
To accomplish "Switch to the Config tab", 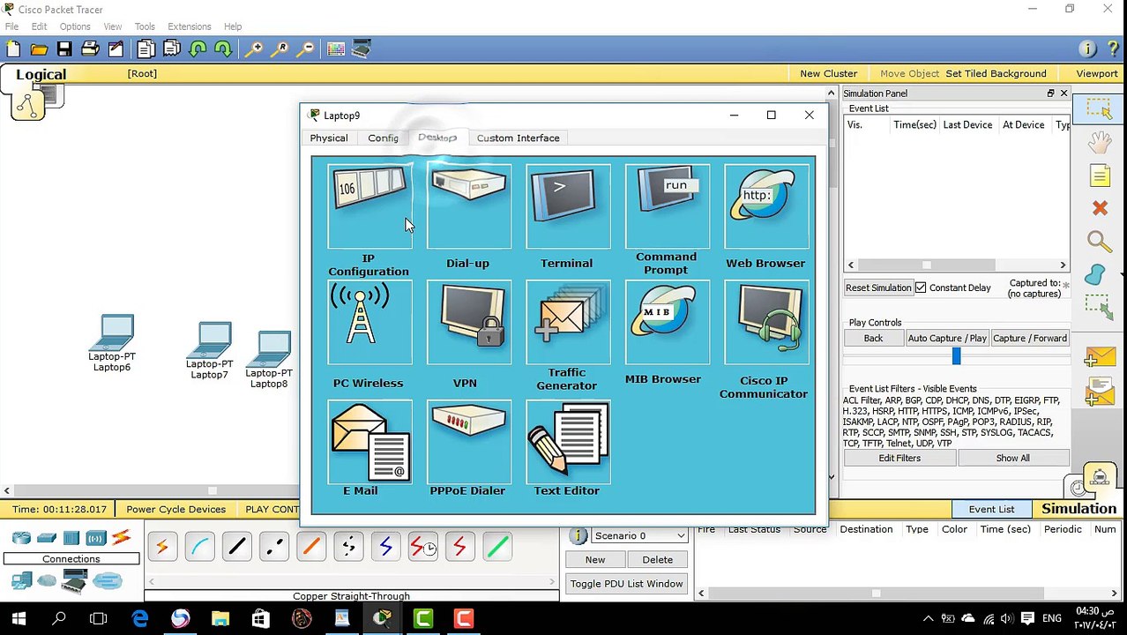I will [383, 138].
